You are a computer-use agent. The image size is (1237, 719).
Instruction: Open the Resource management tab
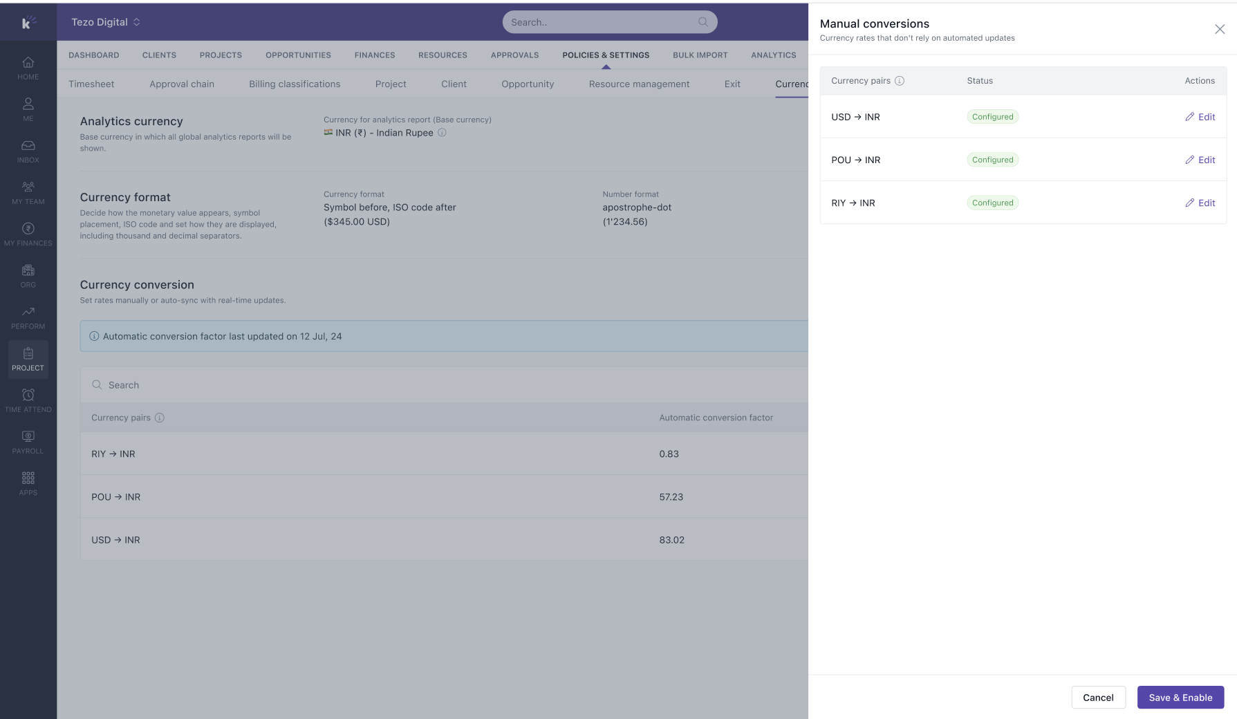[639, 84]
